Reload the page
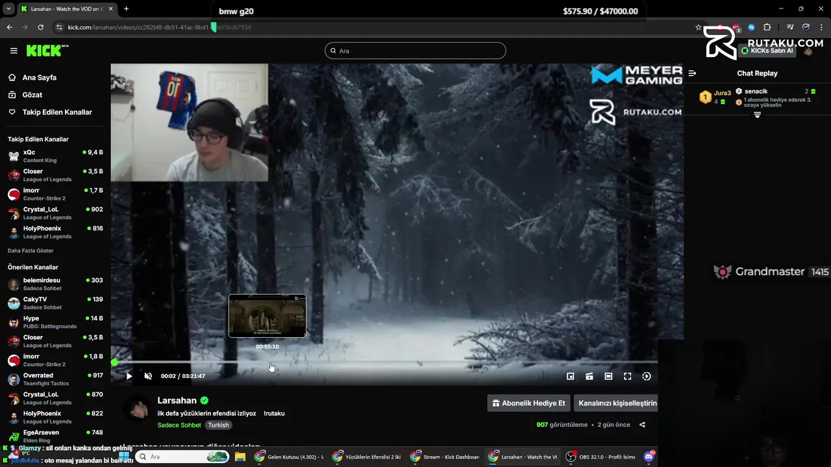Screen dimensions: 831x467 (x=40, y=27)
